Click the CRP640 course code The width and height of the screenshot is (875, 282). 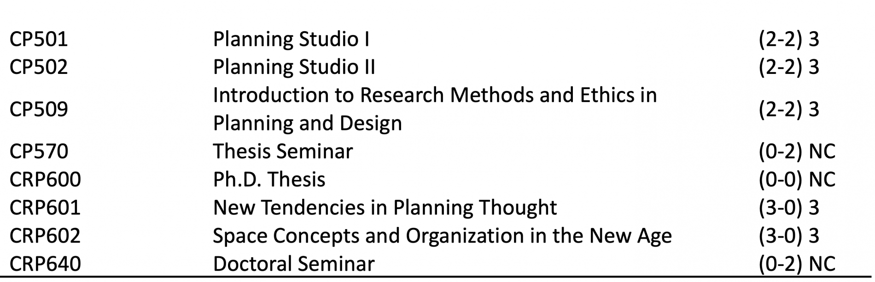tap(45, 264)
